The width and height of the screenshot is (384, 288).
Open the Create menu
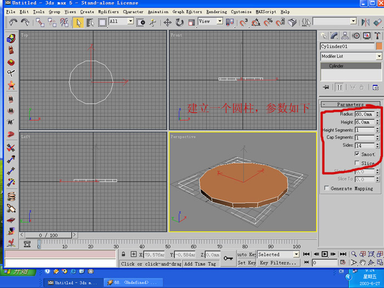pyautogui.click(x=87, y=12)
